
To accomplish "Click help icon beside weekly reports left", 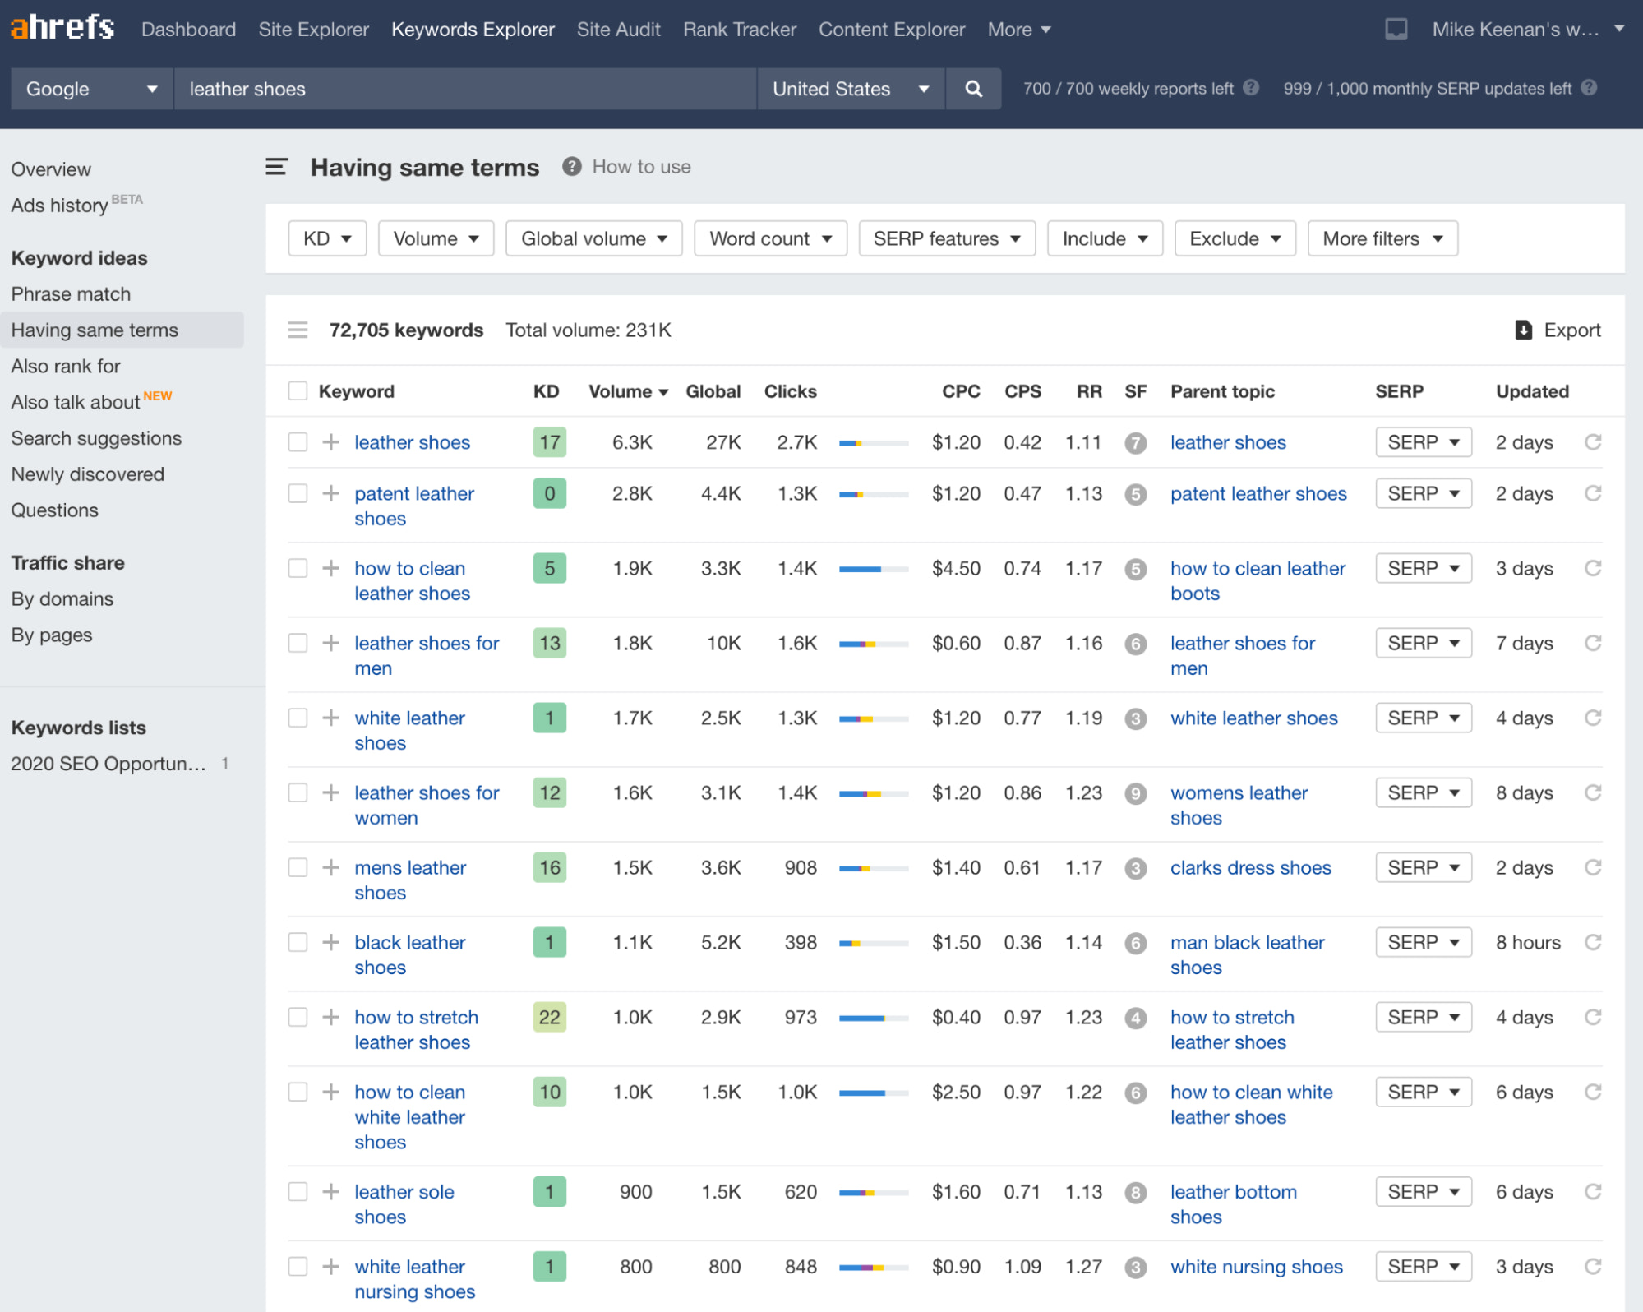I will pos(1251,88).
